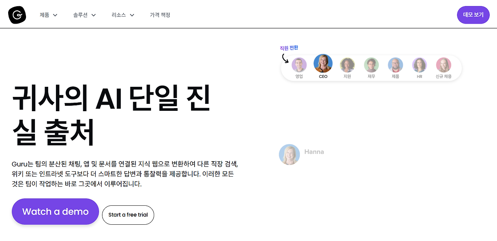The width and height of the screenshot is (497, 241).
Task: Select the HR employee avatar
Action: point(419,65)
